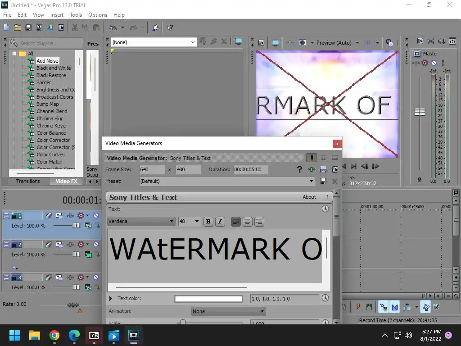Center align the title text
This screenshot has height=346, width=461.
[x=247, y=222]
